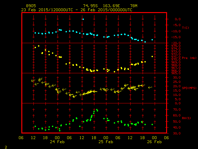The width and height of the screenshot is (198, 149).
Task: Click the 0.0 tick on temperature axis
Action: coord(178,19)
